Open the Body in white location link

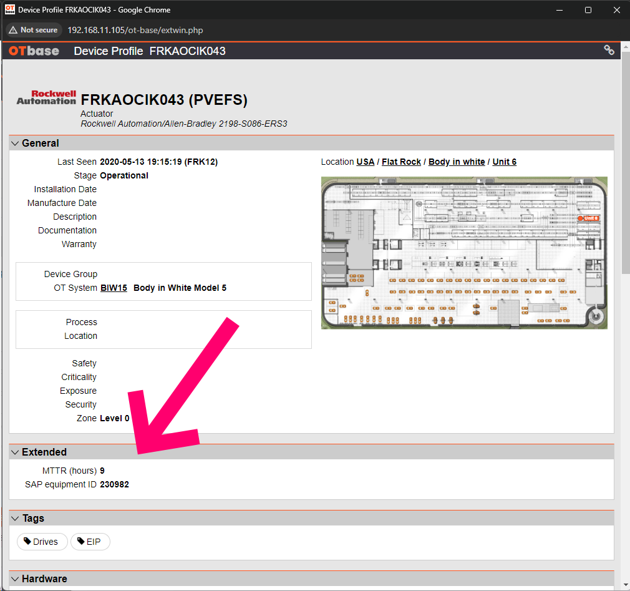[x=457, y=162]
